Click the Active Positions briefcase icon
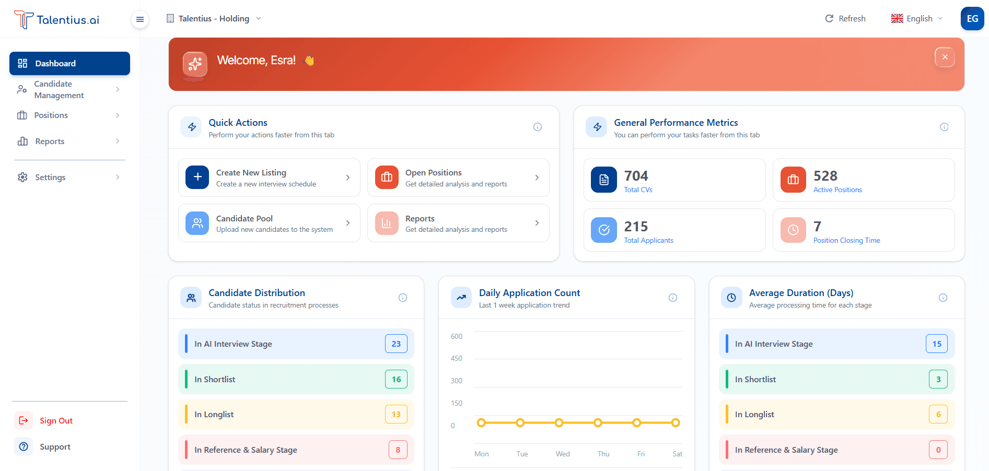 [793, 180]
